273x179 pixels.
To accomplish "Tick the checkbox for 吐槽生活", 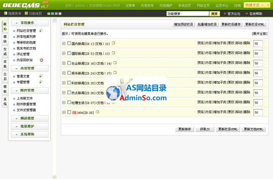I will tap(69, 102).
